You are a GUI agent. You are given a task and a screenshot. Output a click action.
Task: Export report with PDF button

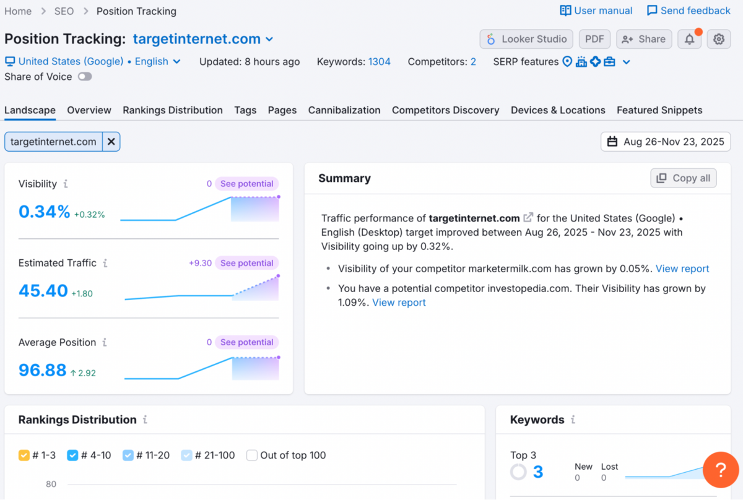pyautogui.click(x=594, y=39)
